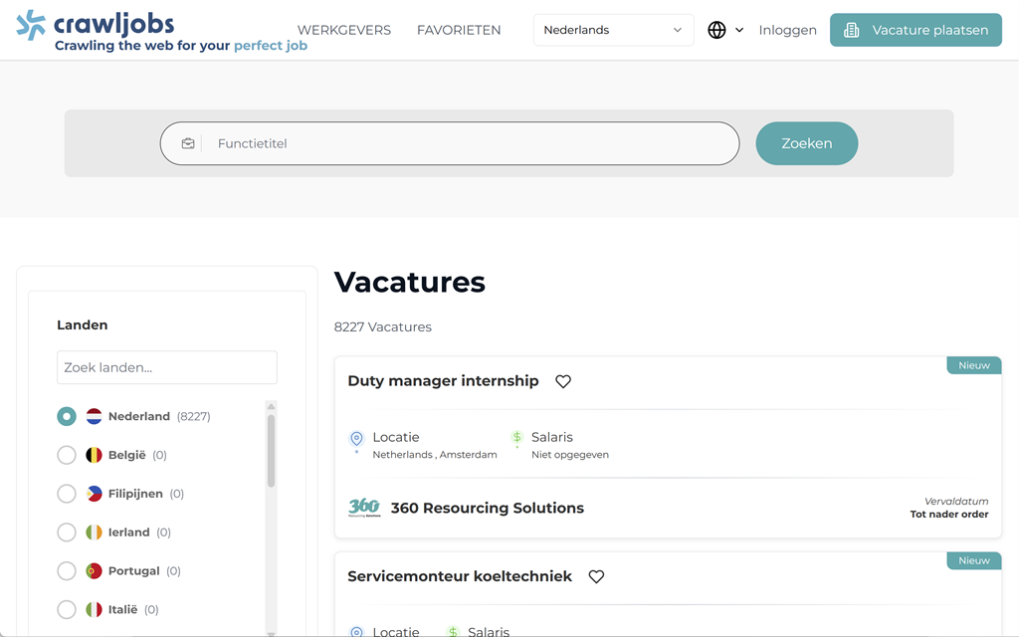
Task: Favorite the Servicemonteur koeltechniek heart icon
Action: (596, 576)
